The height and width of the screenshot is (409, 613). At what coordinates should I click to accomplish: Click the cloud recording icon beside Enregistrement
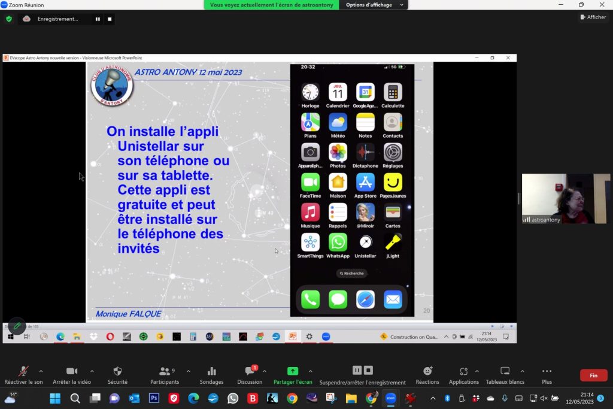coord(26,19)
